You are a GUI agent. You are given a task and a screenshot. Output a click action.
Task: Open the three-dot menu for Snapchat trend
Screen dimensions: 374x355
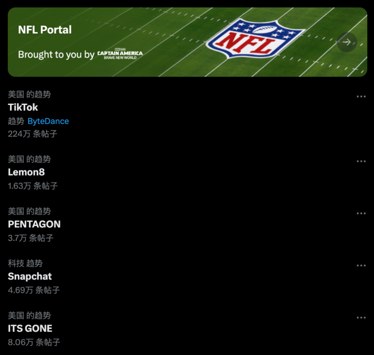click(361, 266)
